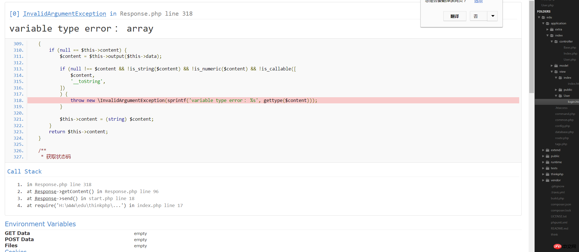Open the InvalidArgumentException link
Screen dimensions: 579x252
pos(65,14)
